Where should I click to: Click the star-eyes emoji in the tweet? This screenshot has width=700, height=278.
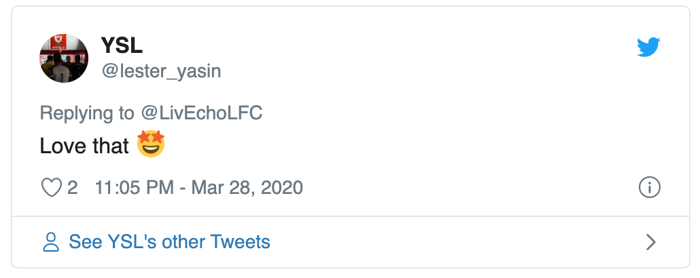pyautogui.click(x=151, y=145)
